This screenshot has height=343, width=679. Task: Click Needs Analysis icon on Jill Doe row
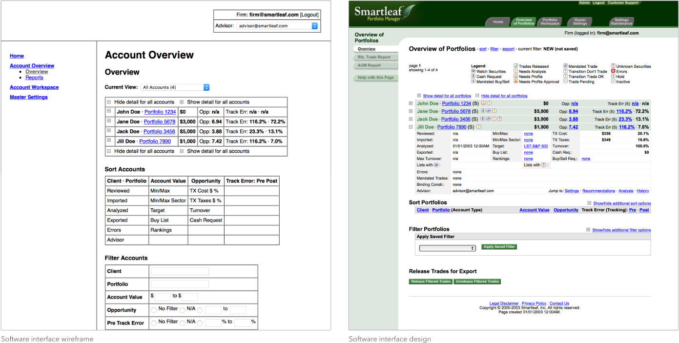point(479,126)
